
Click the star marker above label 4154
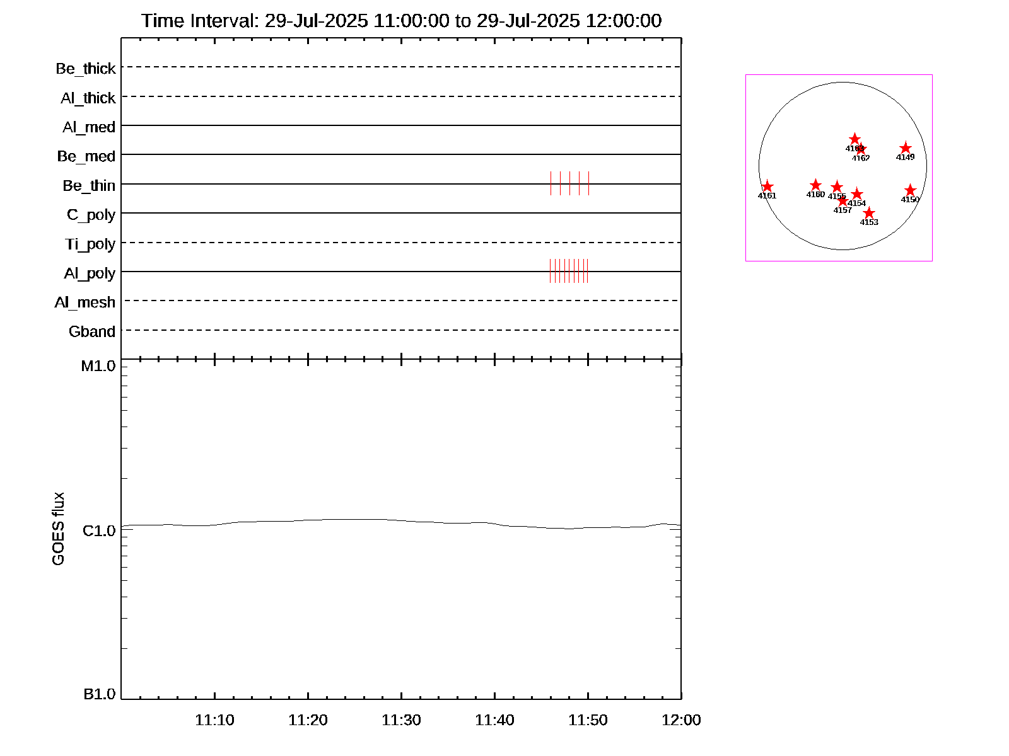[x=856, y=194]
